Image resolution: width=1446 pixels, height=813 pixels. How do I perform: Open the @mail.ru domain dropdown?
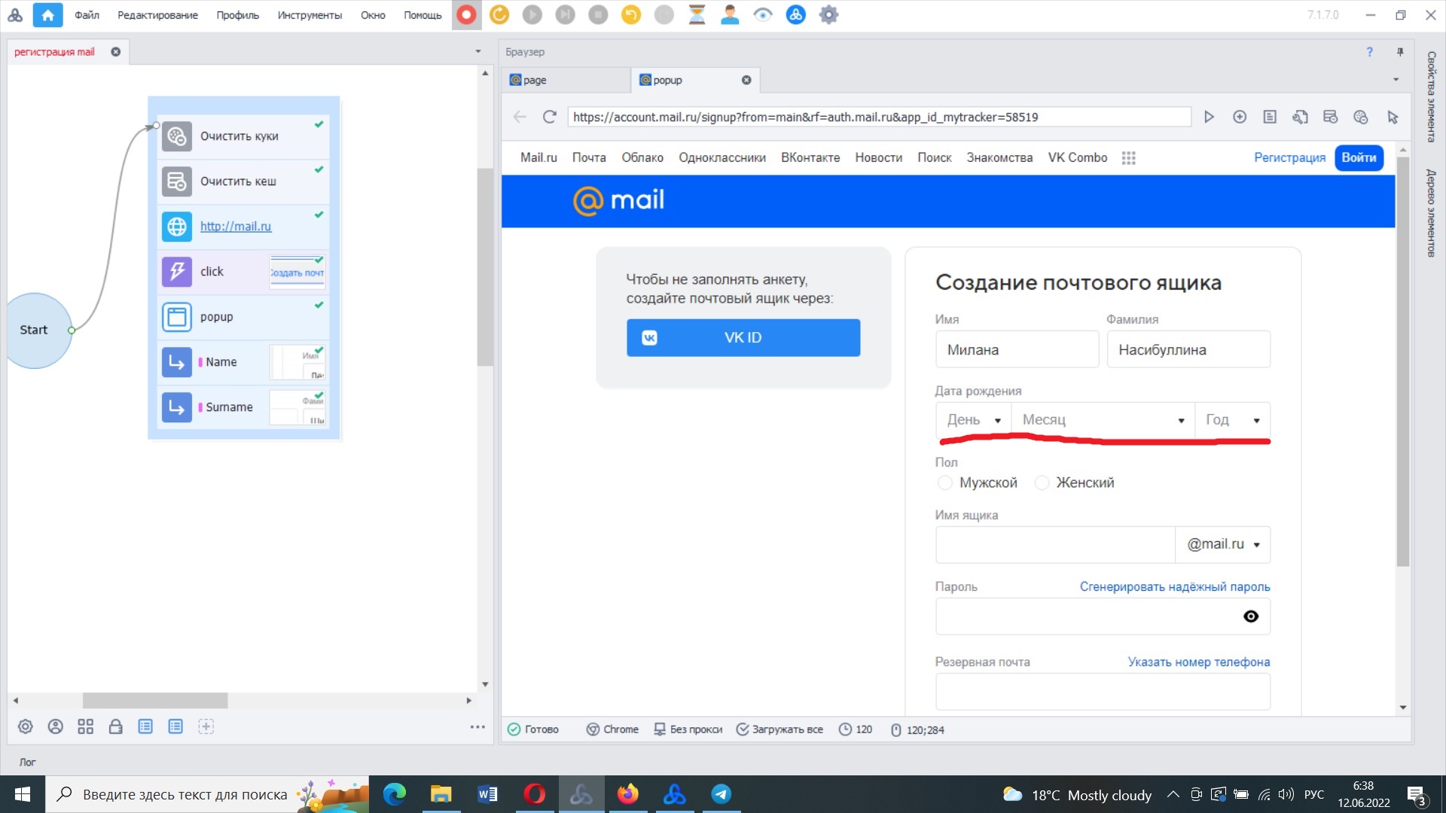[x=1223, y=544]
